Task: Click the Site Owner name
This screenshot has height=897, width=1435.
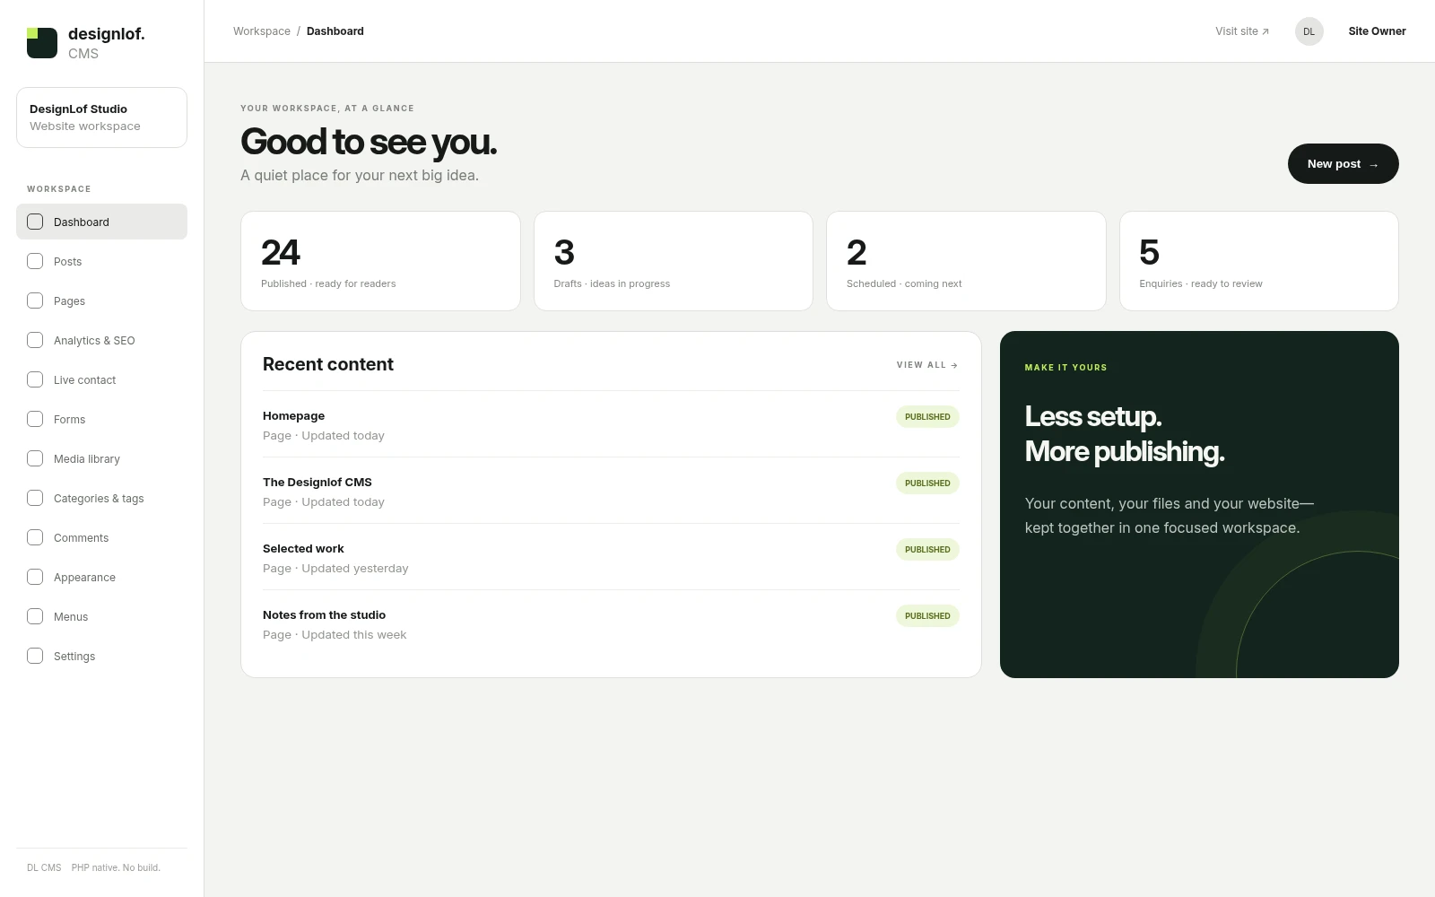Action: pyautogui.click(x=1377, y=31)
